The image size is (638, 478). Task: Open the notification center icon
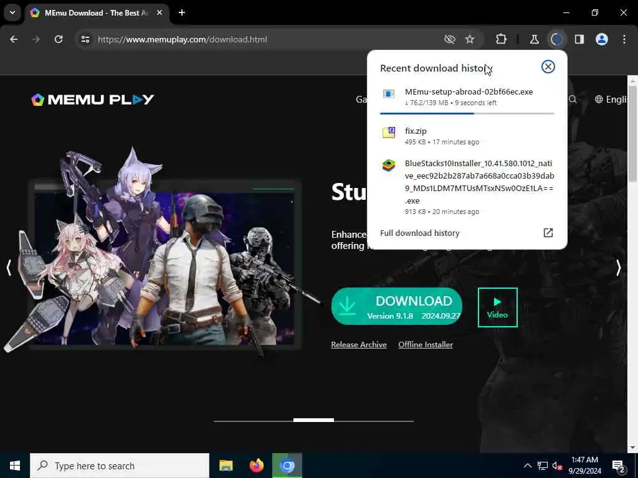(x=619, y=466)
